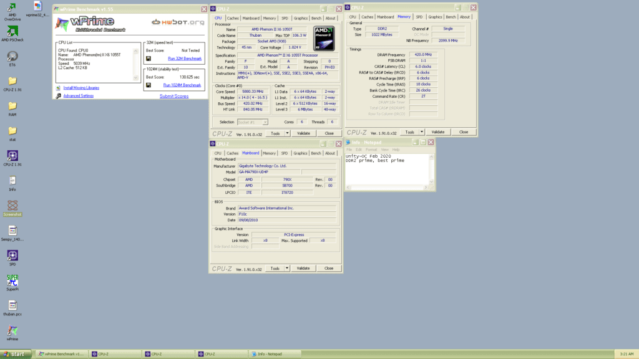Click Tools button in the Memory-tab window
Viewport: 639px width, 359px height.
pyautogui.click(x=409, y=132)
